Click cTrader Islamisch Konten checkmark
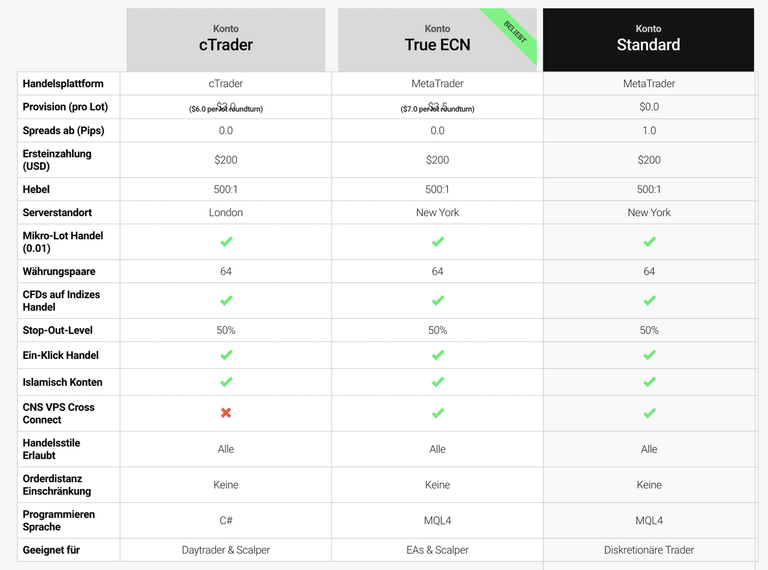Image resolution: width=768 pixels, height=570 pixels. point(226,382)
